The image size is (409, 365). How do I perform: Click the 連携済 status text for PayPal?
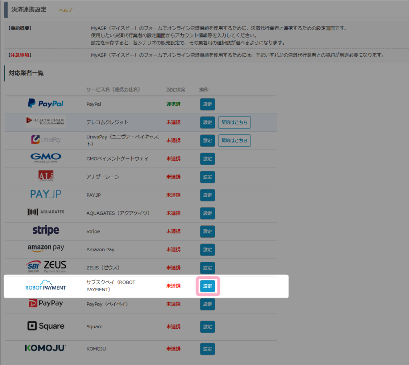(173, 104)
